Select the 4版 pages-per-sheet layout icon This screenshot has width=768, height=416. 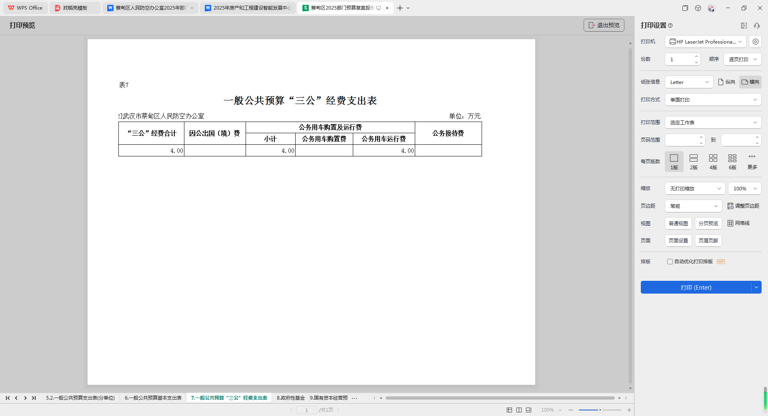[x=713, y=158]
